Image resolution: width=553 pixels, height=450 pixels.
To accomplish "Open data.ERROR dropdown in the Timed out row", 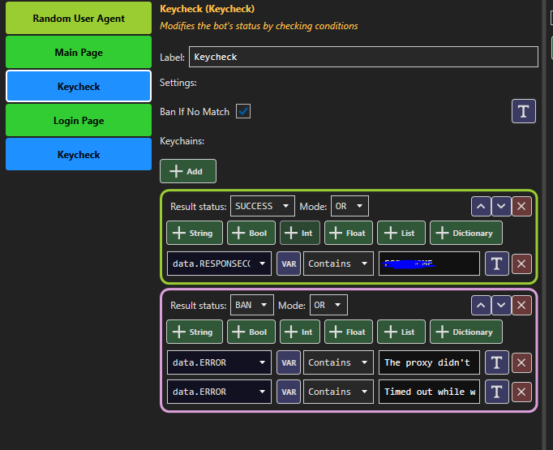I will pos(219,392).
